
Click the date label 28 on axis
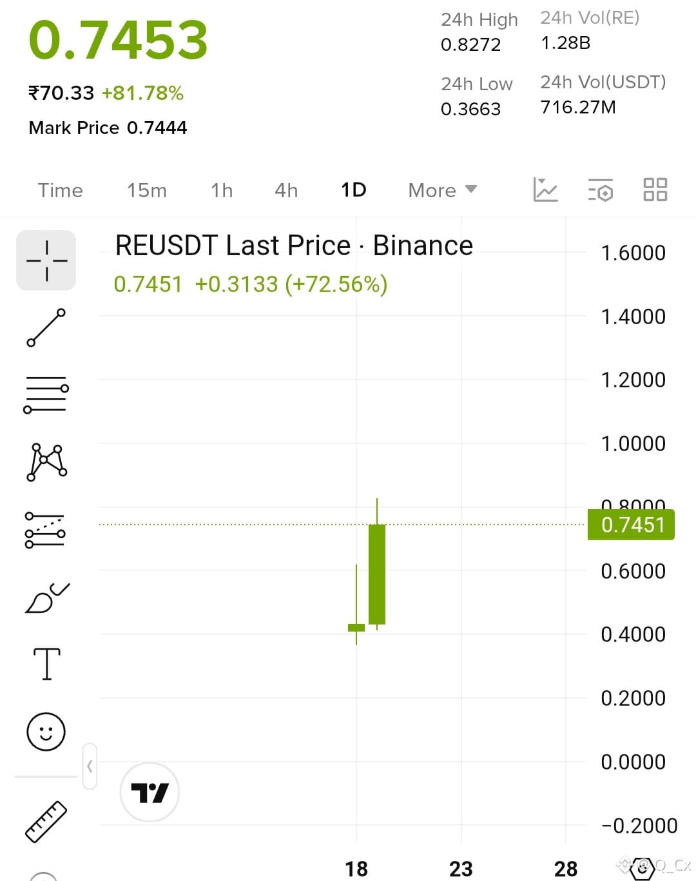[x=566, y=869]
